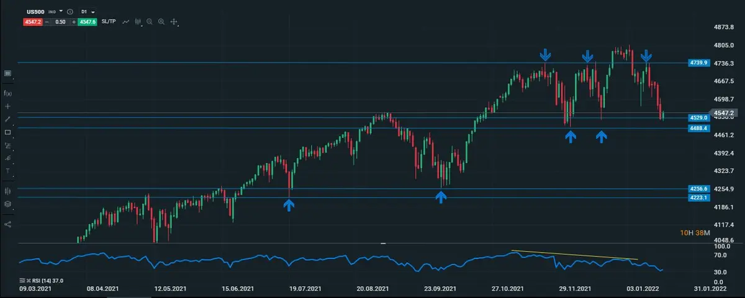Click the instrument info icon next to US500
The image size is (745, 298).
pos(70,12)
